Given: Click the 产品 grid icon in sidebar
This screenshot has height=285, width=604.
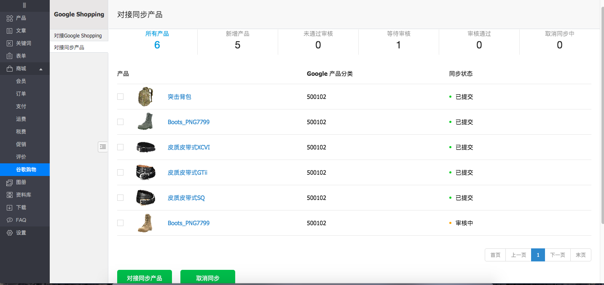Looking at the screenshot, I should coord(10,18).
